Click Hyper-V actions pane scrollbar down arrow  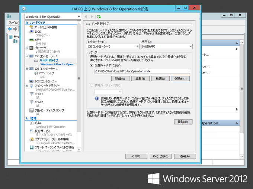(241, 156)
